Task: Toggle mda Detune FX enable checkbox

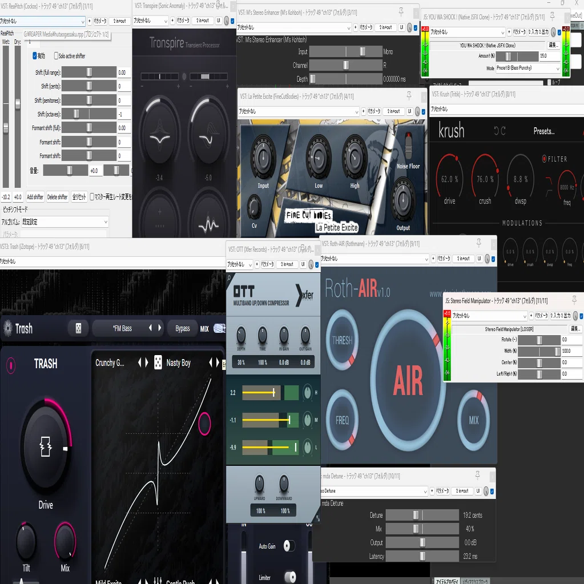Action: point(492,492)
